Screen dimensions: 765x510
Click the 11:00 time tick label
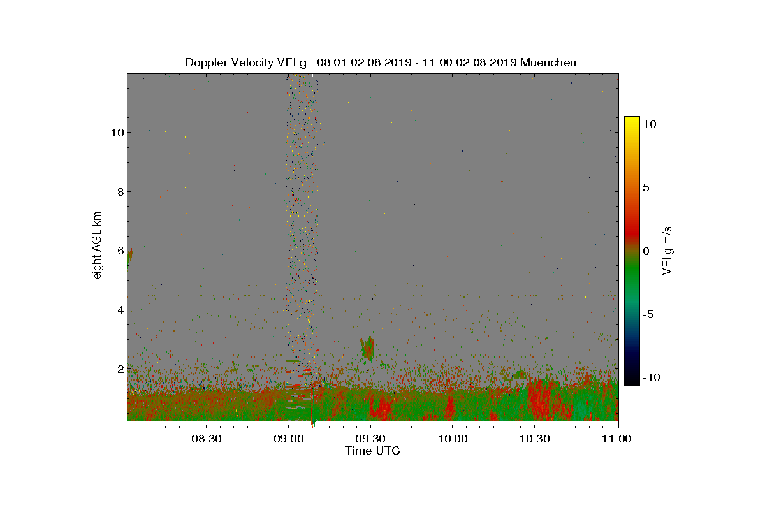pyautogui.click(x=616, y=439)
